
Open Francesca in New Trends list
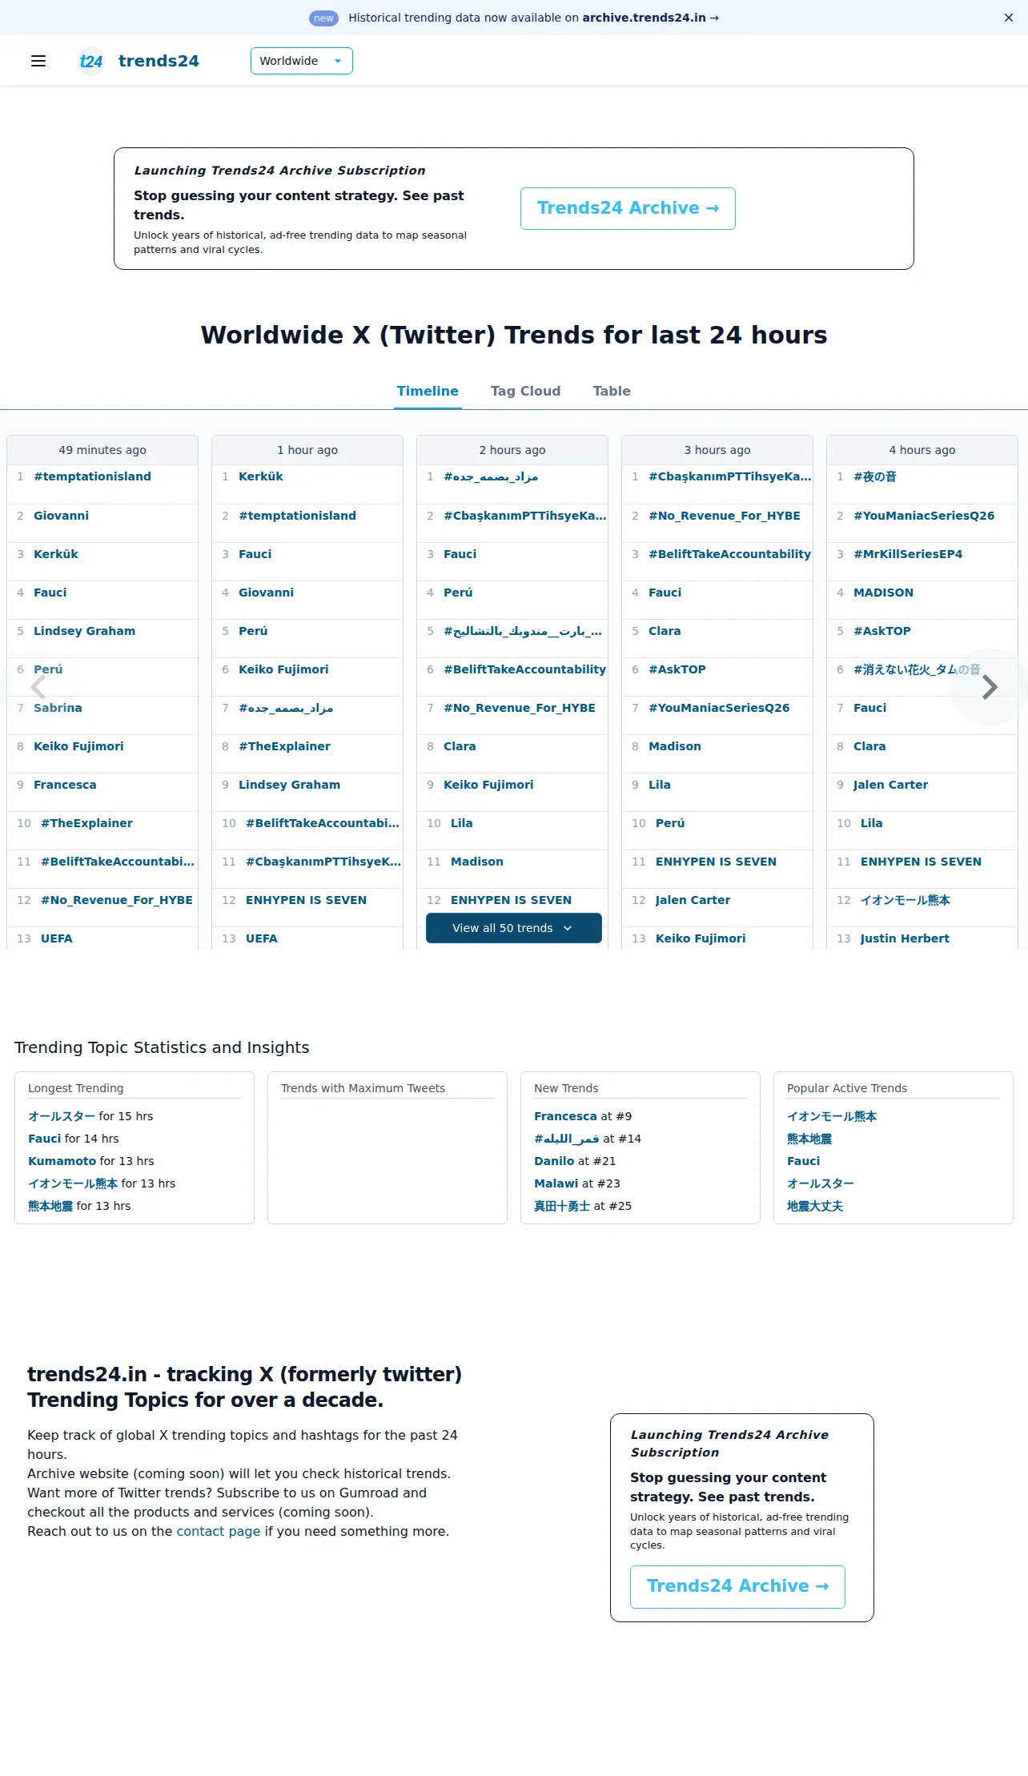[x=565, y=1116]
